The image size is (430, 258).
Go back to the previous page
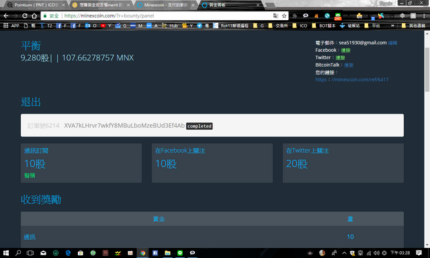point(6,16)
